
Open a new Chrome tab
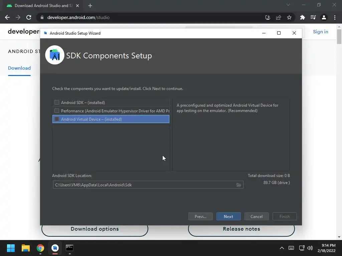pos(90,6)
